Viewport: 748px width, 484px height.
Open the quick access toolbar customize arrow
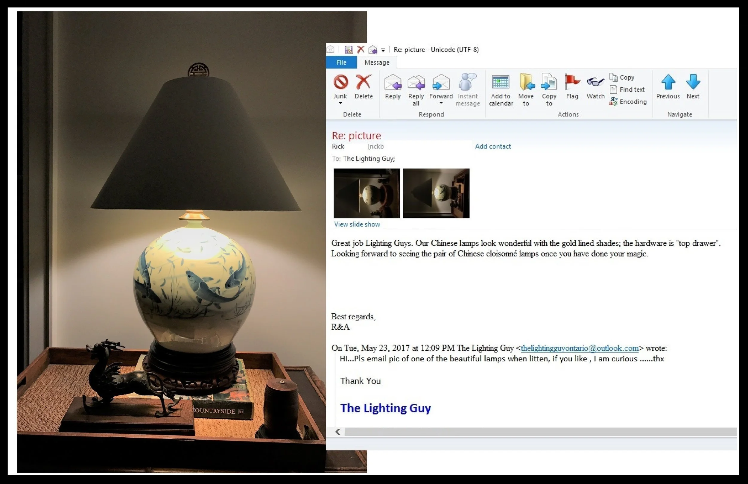coord(383,50)
